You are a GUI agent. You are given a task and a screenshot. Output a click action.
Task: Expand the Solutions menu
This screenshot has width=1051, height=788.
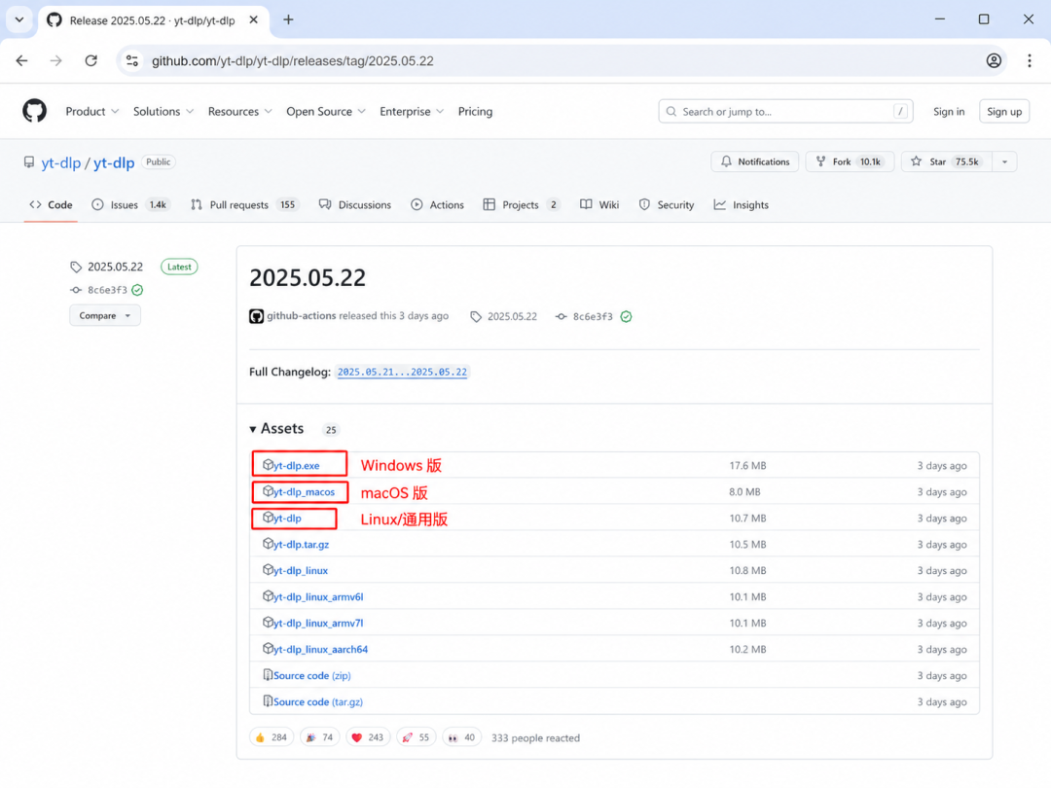tap(163, 111)
